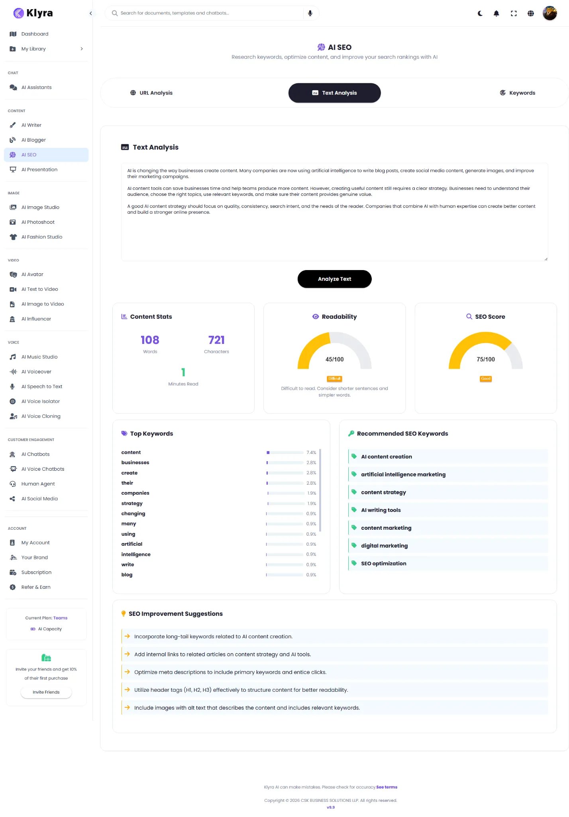Open AI Image to Video icon

(x=13, y=304)
